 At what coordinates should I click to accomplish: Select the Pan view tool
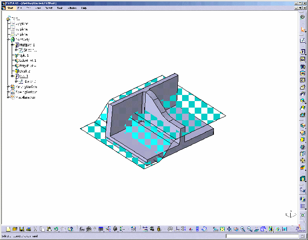pyautogui.click(x=229, y=229)
